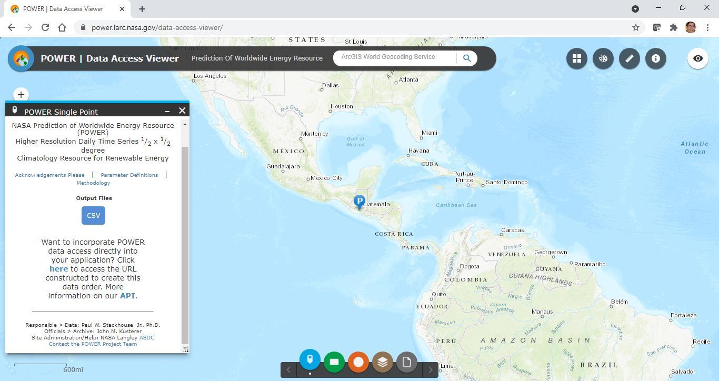The width and height of the screenshot is (719, 381).
Task: Open the orange global data widget
Action: pos(358,362)
